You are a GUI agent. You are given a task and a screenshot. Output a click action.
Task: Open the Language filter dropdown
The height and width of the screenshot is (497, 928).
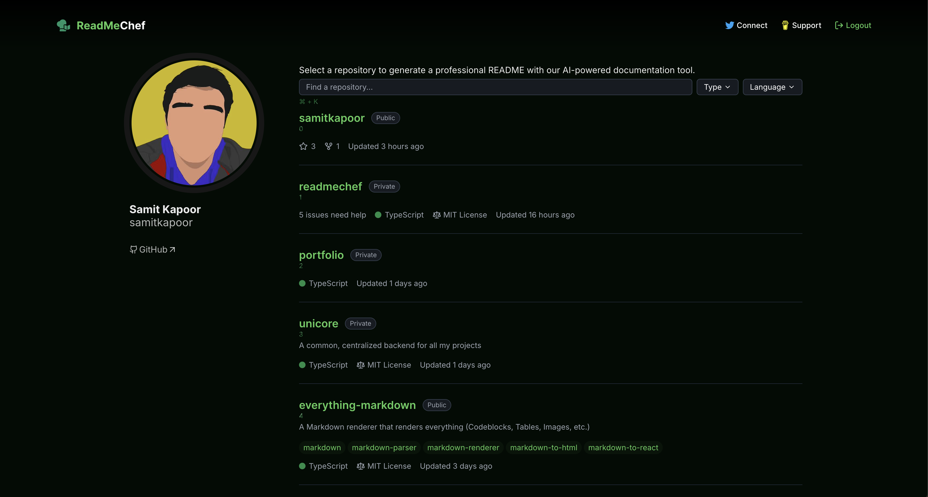coord(772,87)
